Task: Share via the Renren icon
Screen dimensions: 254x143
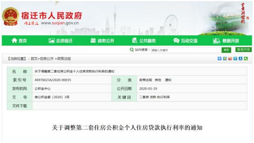Action: (240, 58)
